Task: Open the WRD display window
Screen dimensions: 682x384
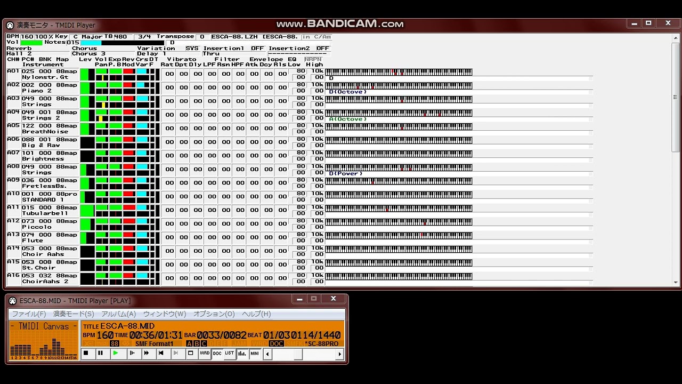Action: pyautogui.click(x=205, y=353)
